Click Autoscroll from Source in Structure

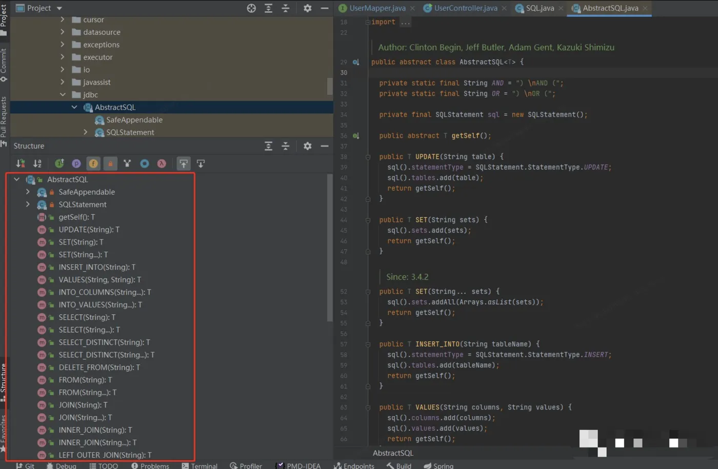click(x=201, y=164)
